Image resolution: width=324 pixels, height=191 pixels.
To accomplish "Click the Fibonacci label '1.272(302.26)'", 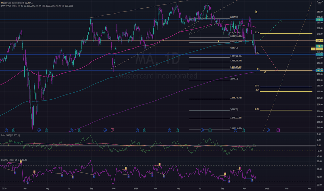I will click(x=236, y=56).
